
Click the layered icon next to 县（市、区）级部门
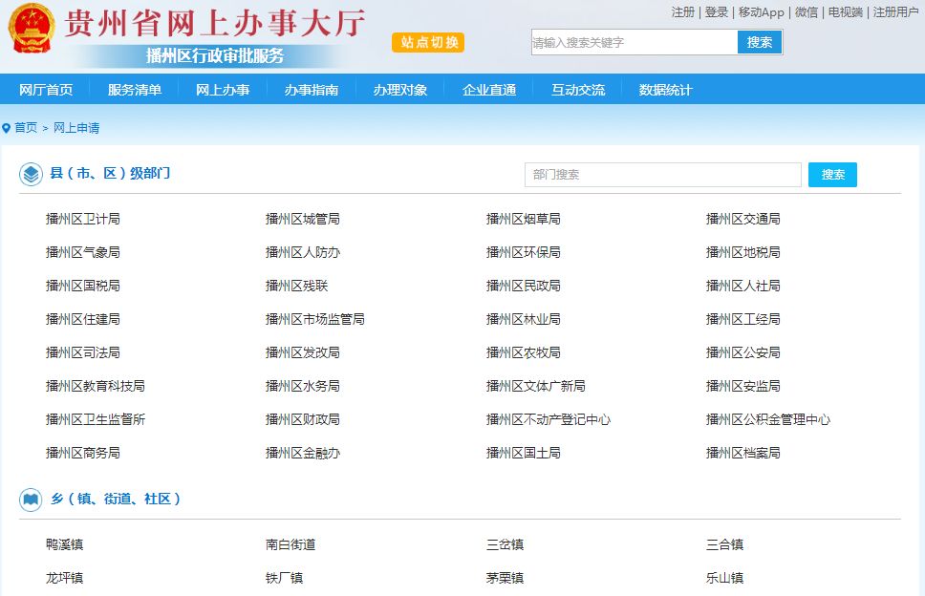[31, 174]
